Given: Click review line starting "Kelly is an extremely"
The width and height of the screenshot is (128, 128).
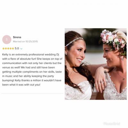Looking at the screenshot, I should [31, 55].
